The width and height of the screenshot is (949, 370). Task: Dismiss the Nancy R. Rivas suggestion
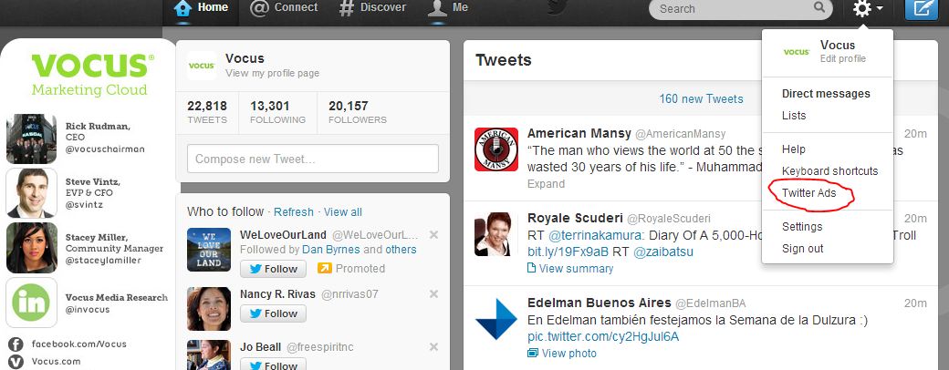(x=433, y=293)
